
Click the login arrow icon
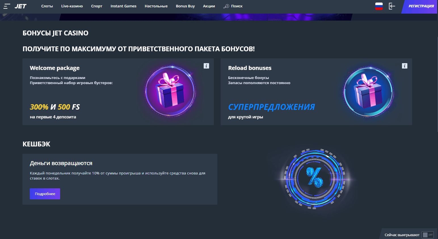coord(392,6)
